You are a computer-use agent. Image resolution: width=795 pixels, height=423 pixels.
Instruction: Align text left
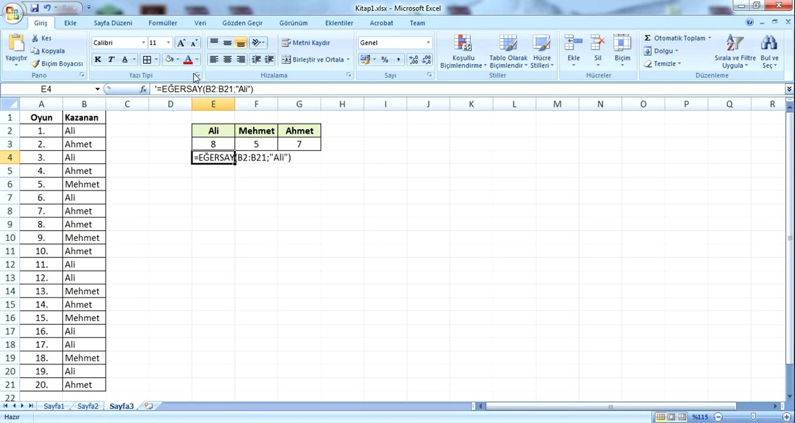coord(214,59)
